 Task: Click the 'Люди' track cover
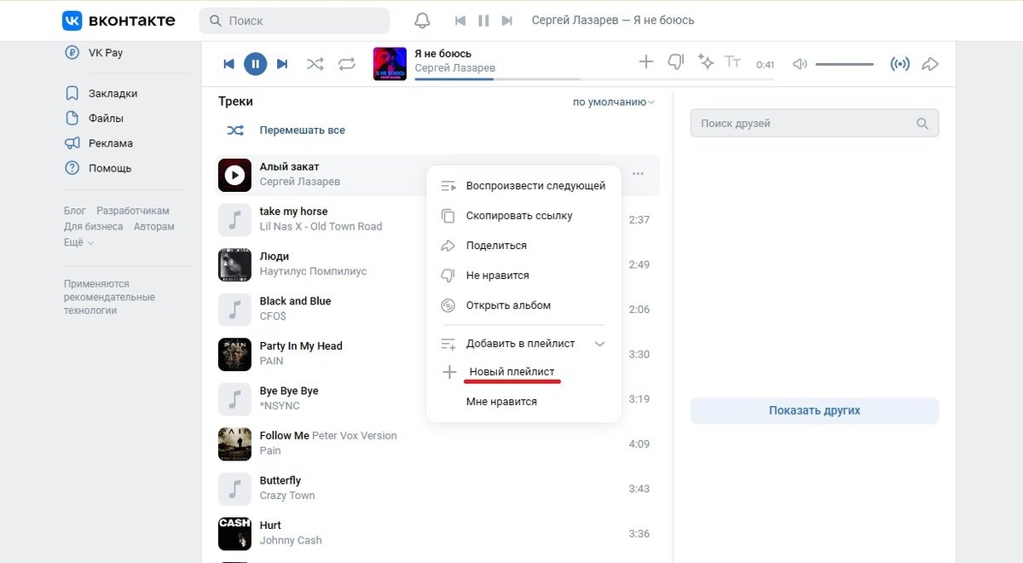pyautogui.click(x=234, y=264)
